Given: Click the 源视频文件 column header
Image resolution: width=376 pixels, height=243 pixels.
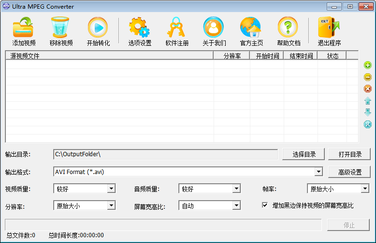Looking at the screenshot, I should coord(109,56).
